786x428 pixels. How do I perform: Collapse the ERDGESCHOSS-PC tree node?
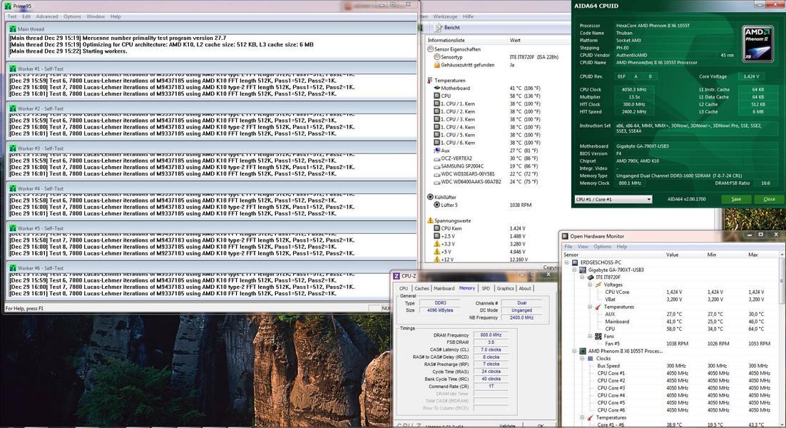[x=567, y=262]
